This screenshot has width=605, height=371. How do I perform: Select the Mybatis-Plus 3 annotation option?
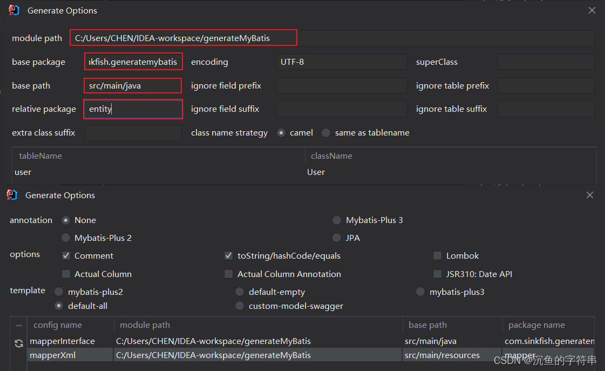(337, 220)
